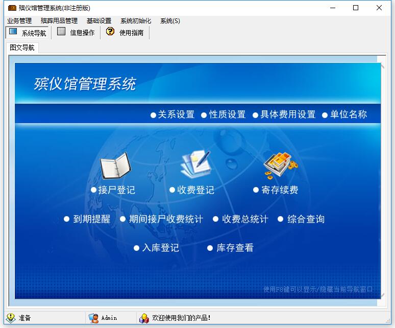This screenshot has width=395, height=328.
Task: Click the 准备 status text
Action: 24,318
